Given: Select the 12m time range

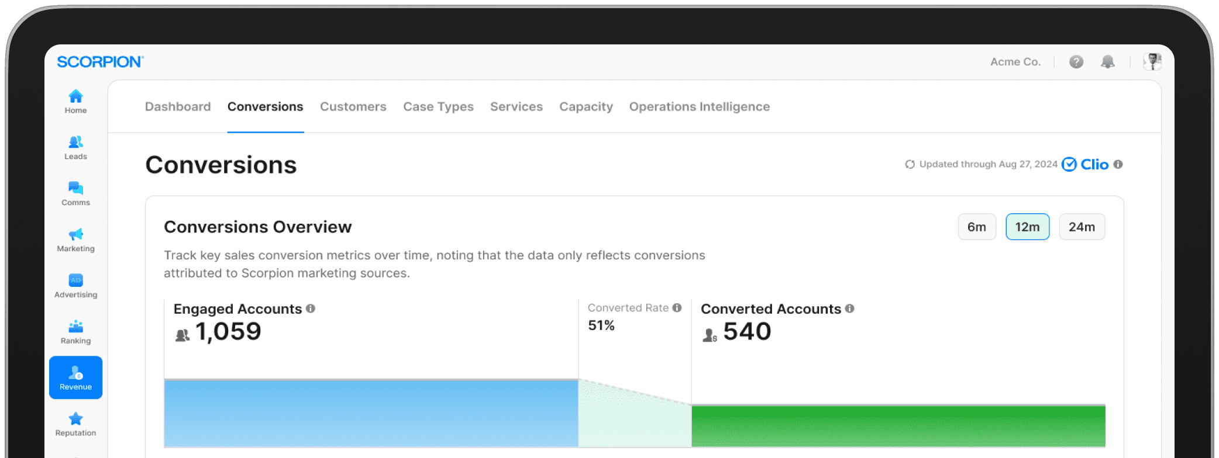Looking at the screenshot, I should click(x=1027, y=227).
